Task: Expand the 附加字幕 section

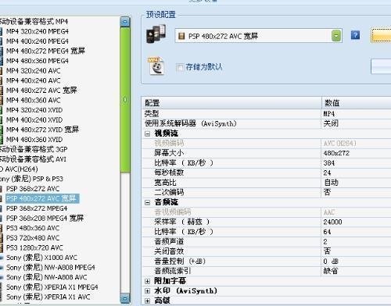Action: [148, 281]
